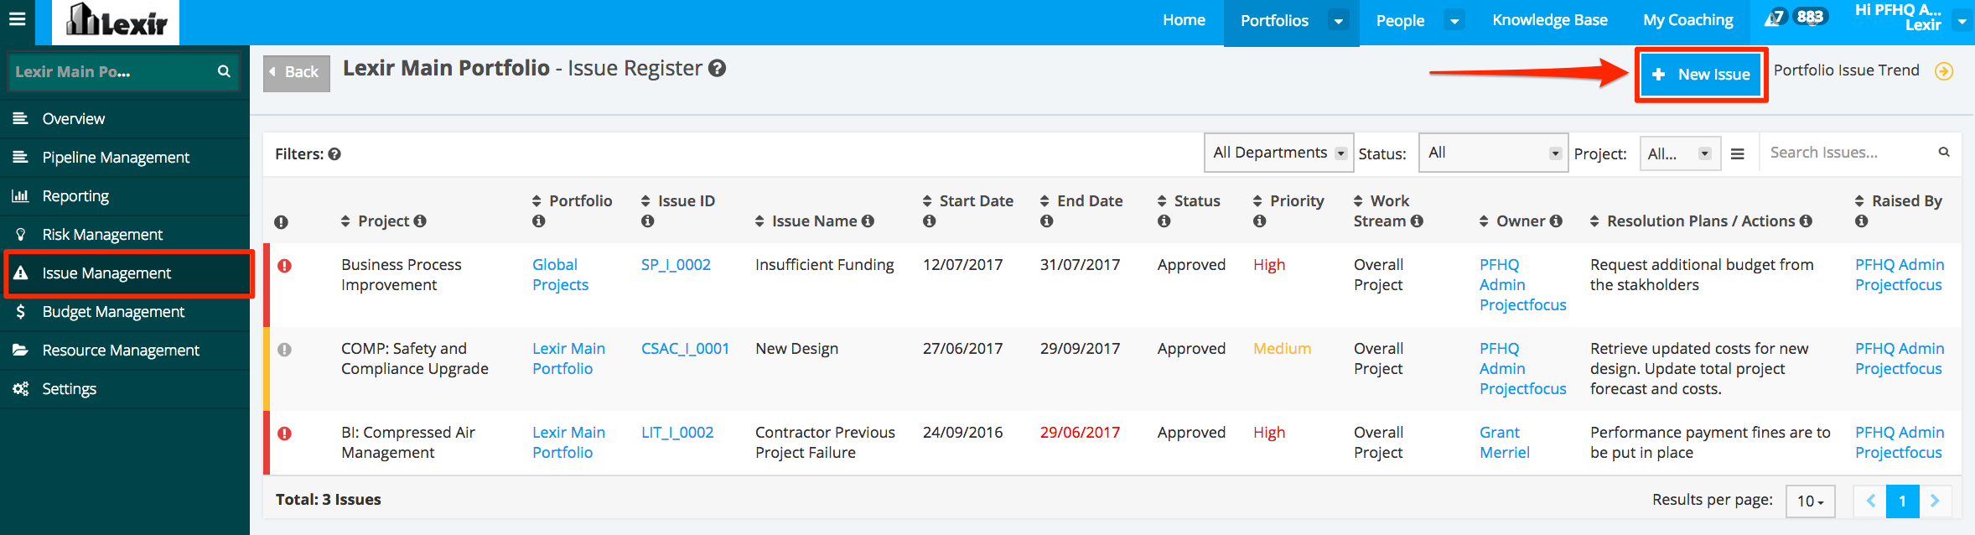The width and height of the screenshot is (1975, 535).
Task: Click the search magnifier in Search Issues
Action: click(1944, 152)
